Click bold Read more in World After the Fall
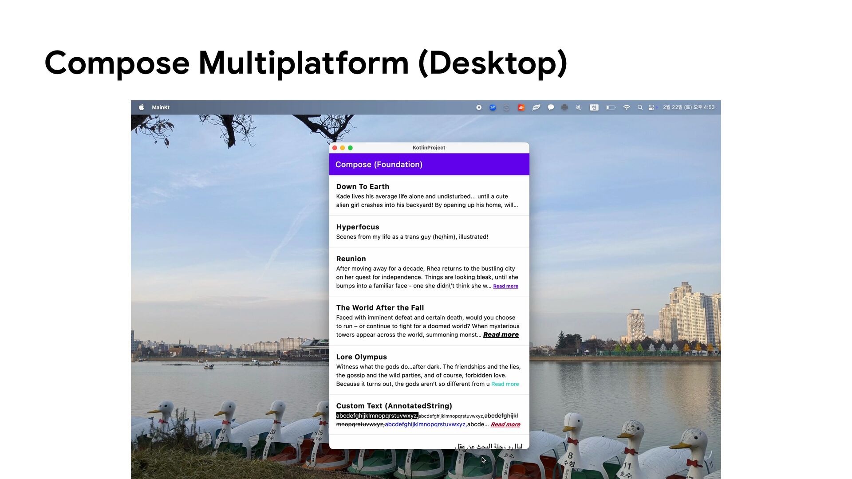 501,335
